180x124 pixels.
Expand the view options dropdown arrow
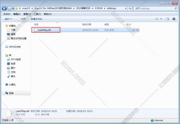pyautogui.click(x=161, y=19)
